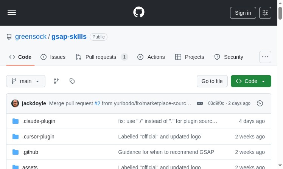Show more repository tabs via three dots
The width and height of the screenshot is (283, 169).
click(x=265, y=57)
